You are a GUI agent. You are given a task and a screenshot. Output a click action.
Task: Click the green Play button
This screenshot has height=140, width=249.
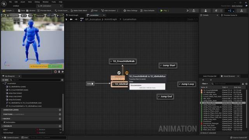[x=163, y=10]
